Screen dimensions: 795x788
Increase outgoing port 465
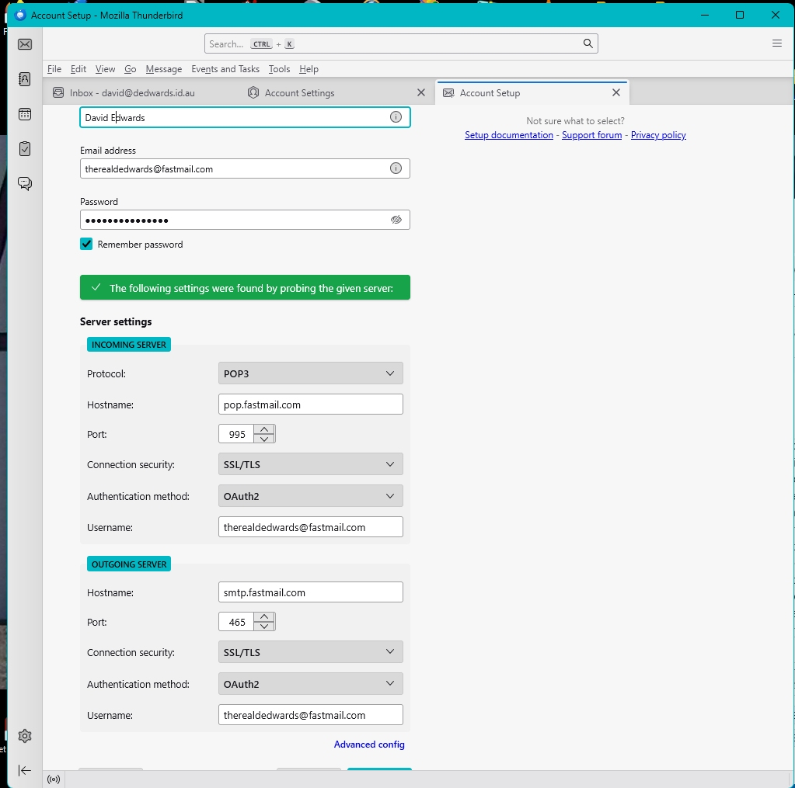pos(264,617)
